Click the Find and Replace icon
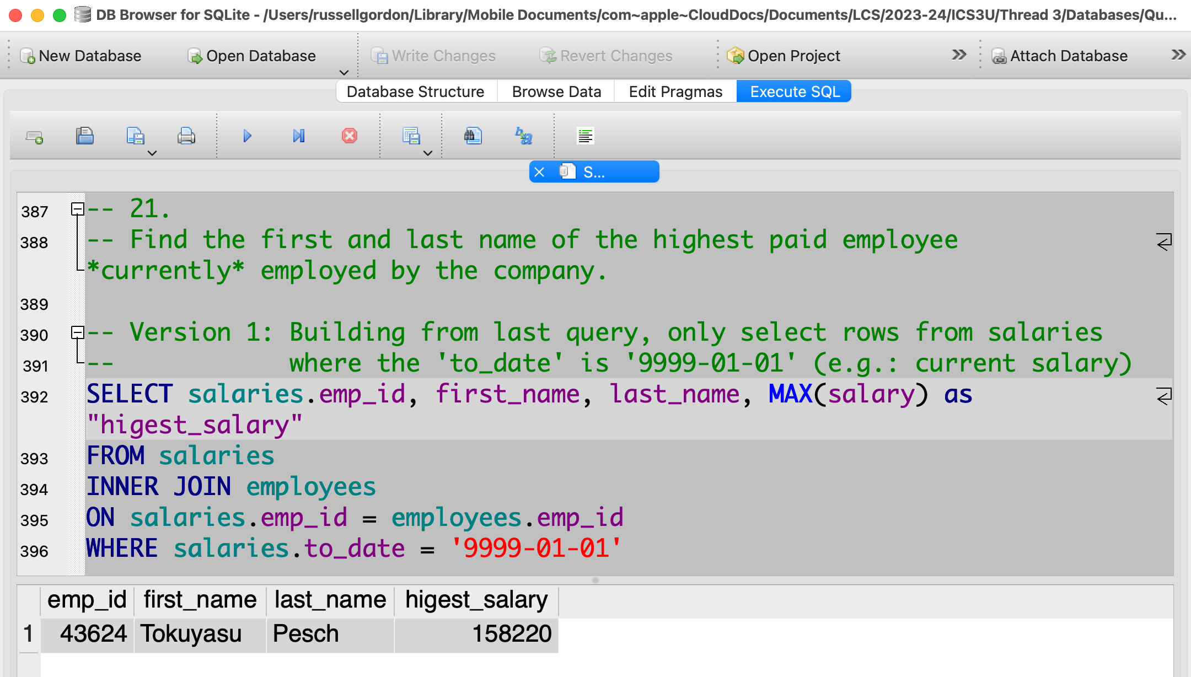This screenshot has height=677, width=1191. pyautogui.click(x=523, y=136)
